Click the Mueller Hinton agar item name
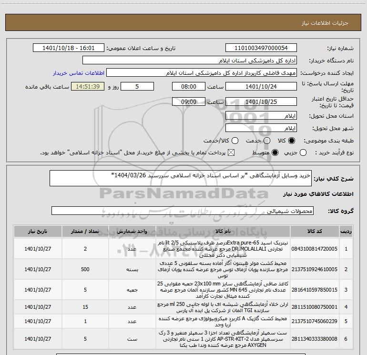 [223, 269]
